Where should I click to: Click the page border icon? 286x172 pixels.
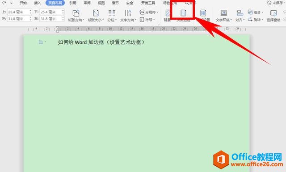pyautogui.click(x=183, y=13)
